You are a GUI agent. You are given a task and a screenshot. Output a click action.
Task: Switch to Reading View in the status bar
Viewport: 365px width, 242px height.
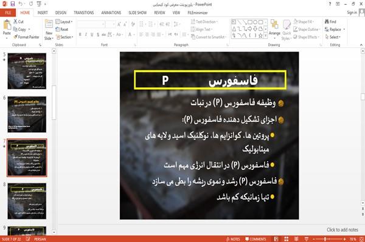[x=296, y=239]
